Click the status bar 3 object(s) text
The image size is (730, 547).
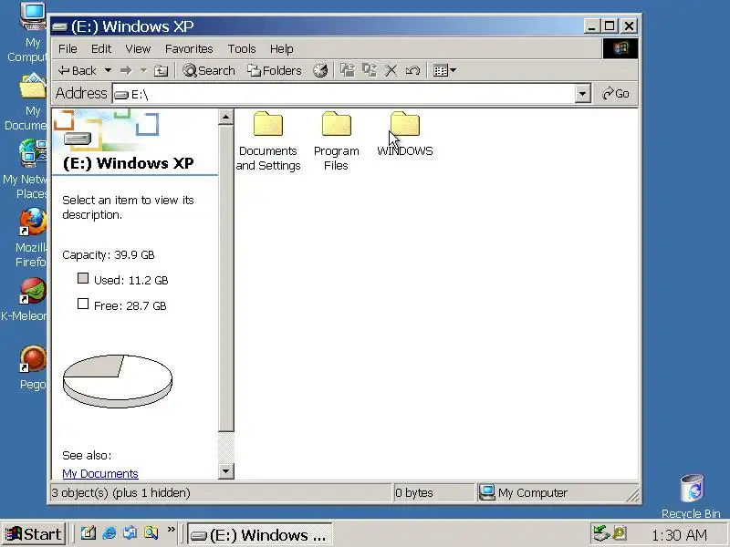[x=120, y=492]
